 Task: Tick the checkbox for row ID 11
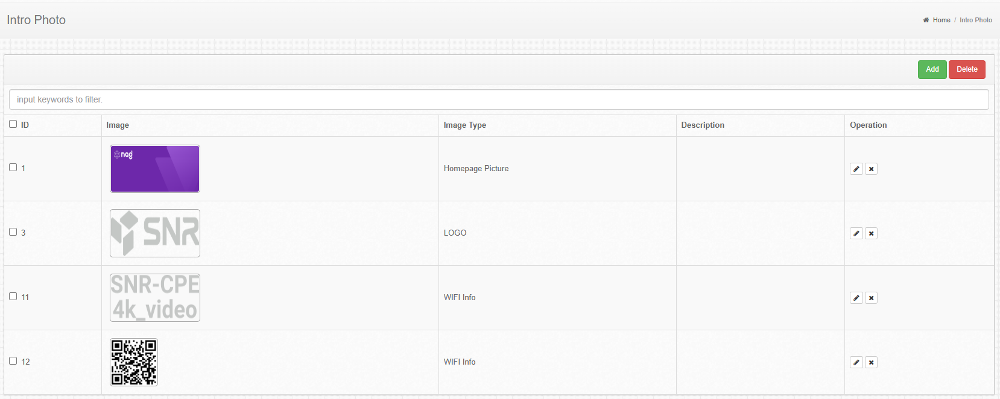pyautogui.click(x=13, y=297)
